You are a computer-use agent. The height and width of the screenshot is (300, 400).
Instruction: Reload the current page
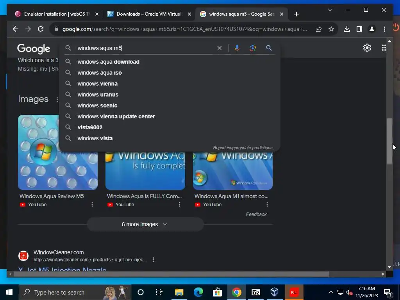tap(41, 29)
